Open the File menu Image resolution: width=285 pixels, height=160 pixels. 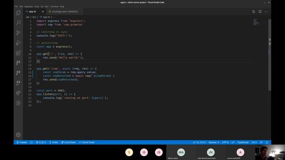pos(16,7)
